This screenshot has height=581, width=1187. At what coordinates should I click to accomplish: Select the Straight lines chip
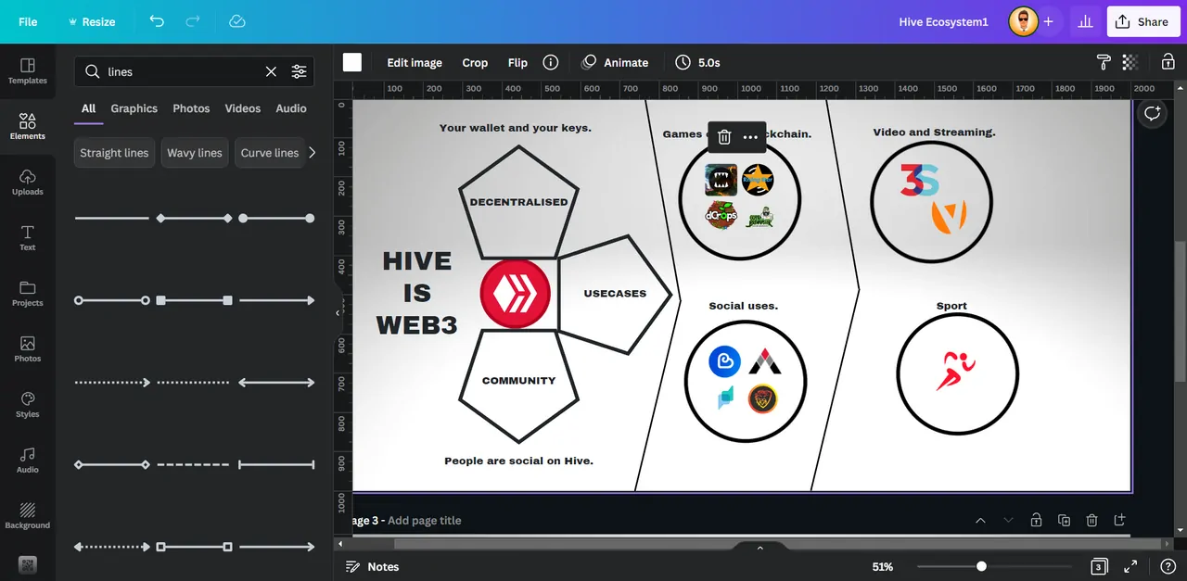114,153
